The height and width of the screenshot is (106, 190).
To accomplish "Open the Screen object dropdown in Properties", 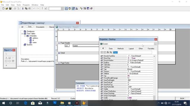I will 155,44.
